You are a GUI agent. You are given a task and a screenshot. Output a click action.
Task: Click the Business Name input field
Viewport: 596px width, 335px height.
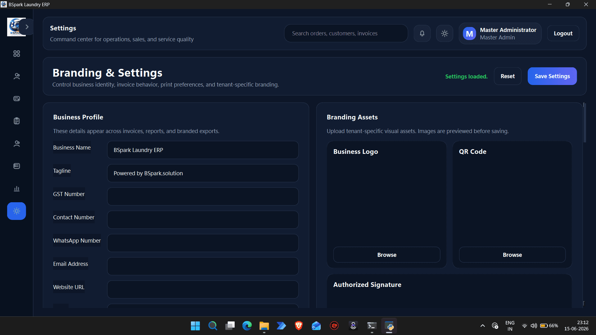click(203, 150)
